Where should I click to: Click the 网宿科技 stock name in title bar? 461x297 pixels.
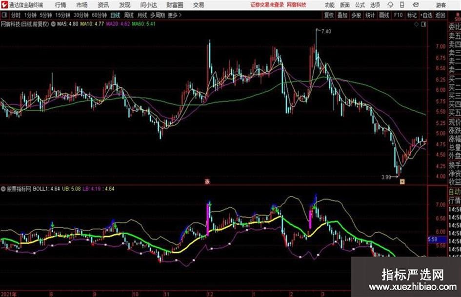[296, 5]
